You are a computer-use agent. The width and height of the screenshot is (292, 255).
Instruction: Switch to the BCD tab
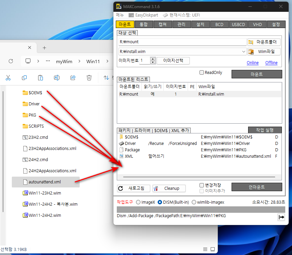(x=219, y=24)
